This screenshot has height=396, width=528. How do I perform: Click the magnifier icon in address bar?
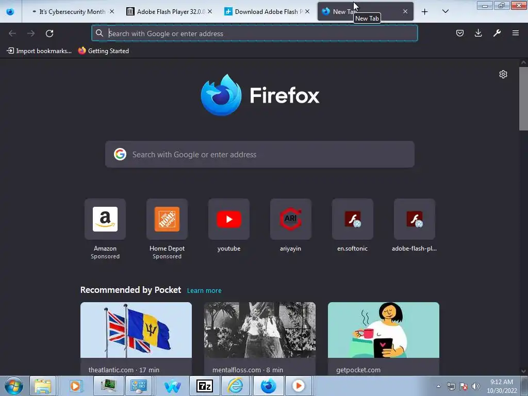tap(100, 34)
